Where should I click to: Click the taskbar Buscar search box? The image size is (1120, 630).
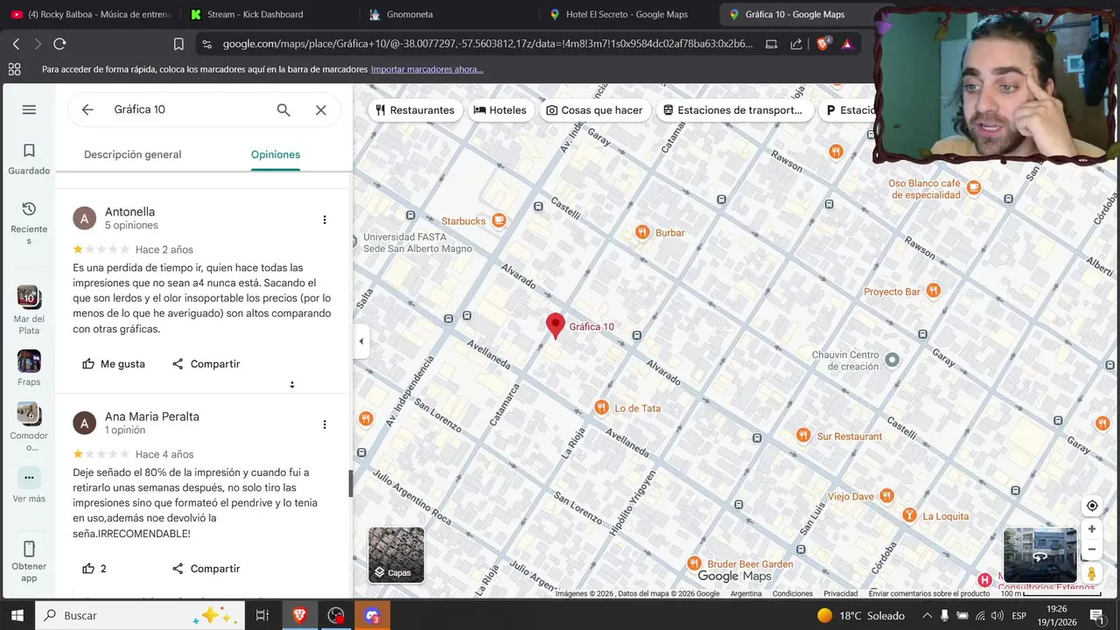(x=140, y=615)
